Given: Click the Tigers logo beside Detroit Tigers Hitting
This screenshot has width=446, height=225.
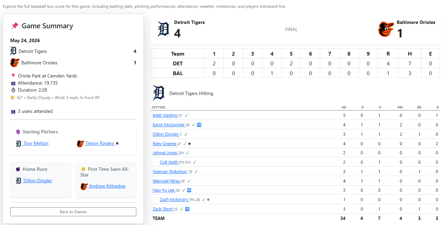Looking at the screenshot, I should (159, 93).
